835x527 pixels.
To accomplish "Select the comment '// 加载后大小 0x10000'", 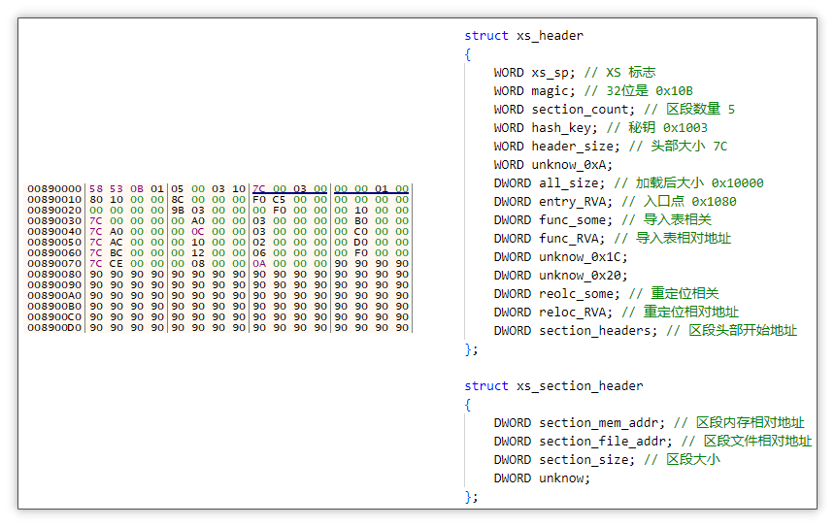I will [x=688, y=183].
